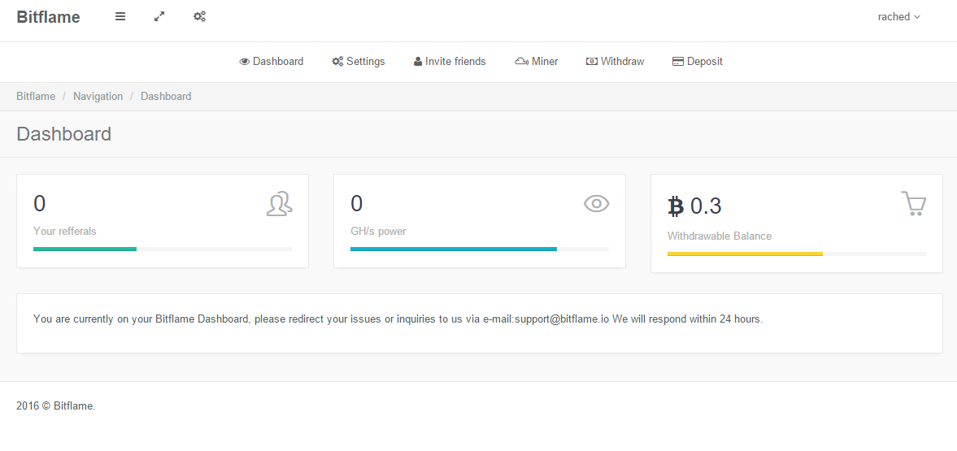Go to the Dashboard menu item
The image size is (957, 451).
click(x=271, y=62)
